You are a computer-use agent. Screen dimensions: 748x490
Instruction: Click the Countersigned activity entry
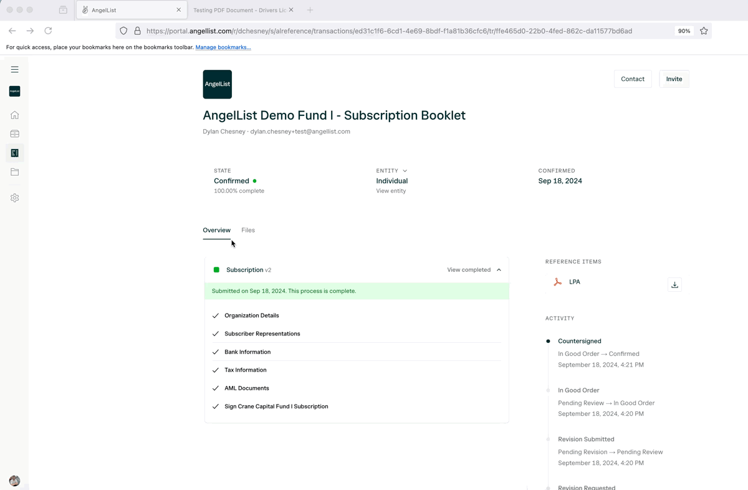click(580, 341)
